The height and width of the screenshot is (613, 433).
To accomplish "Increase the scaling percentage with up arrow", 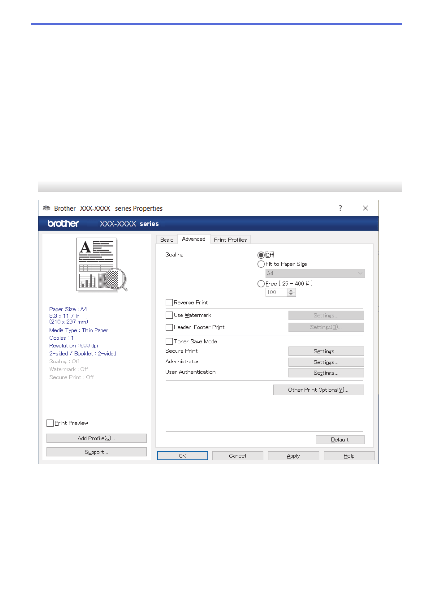I will tap(291, 290).
